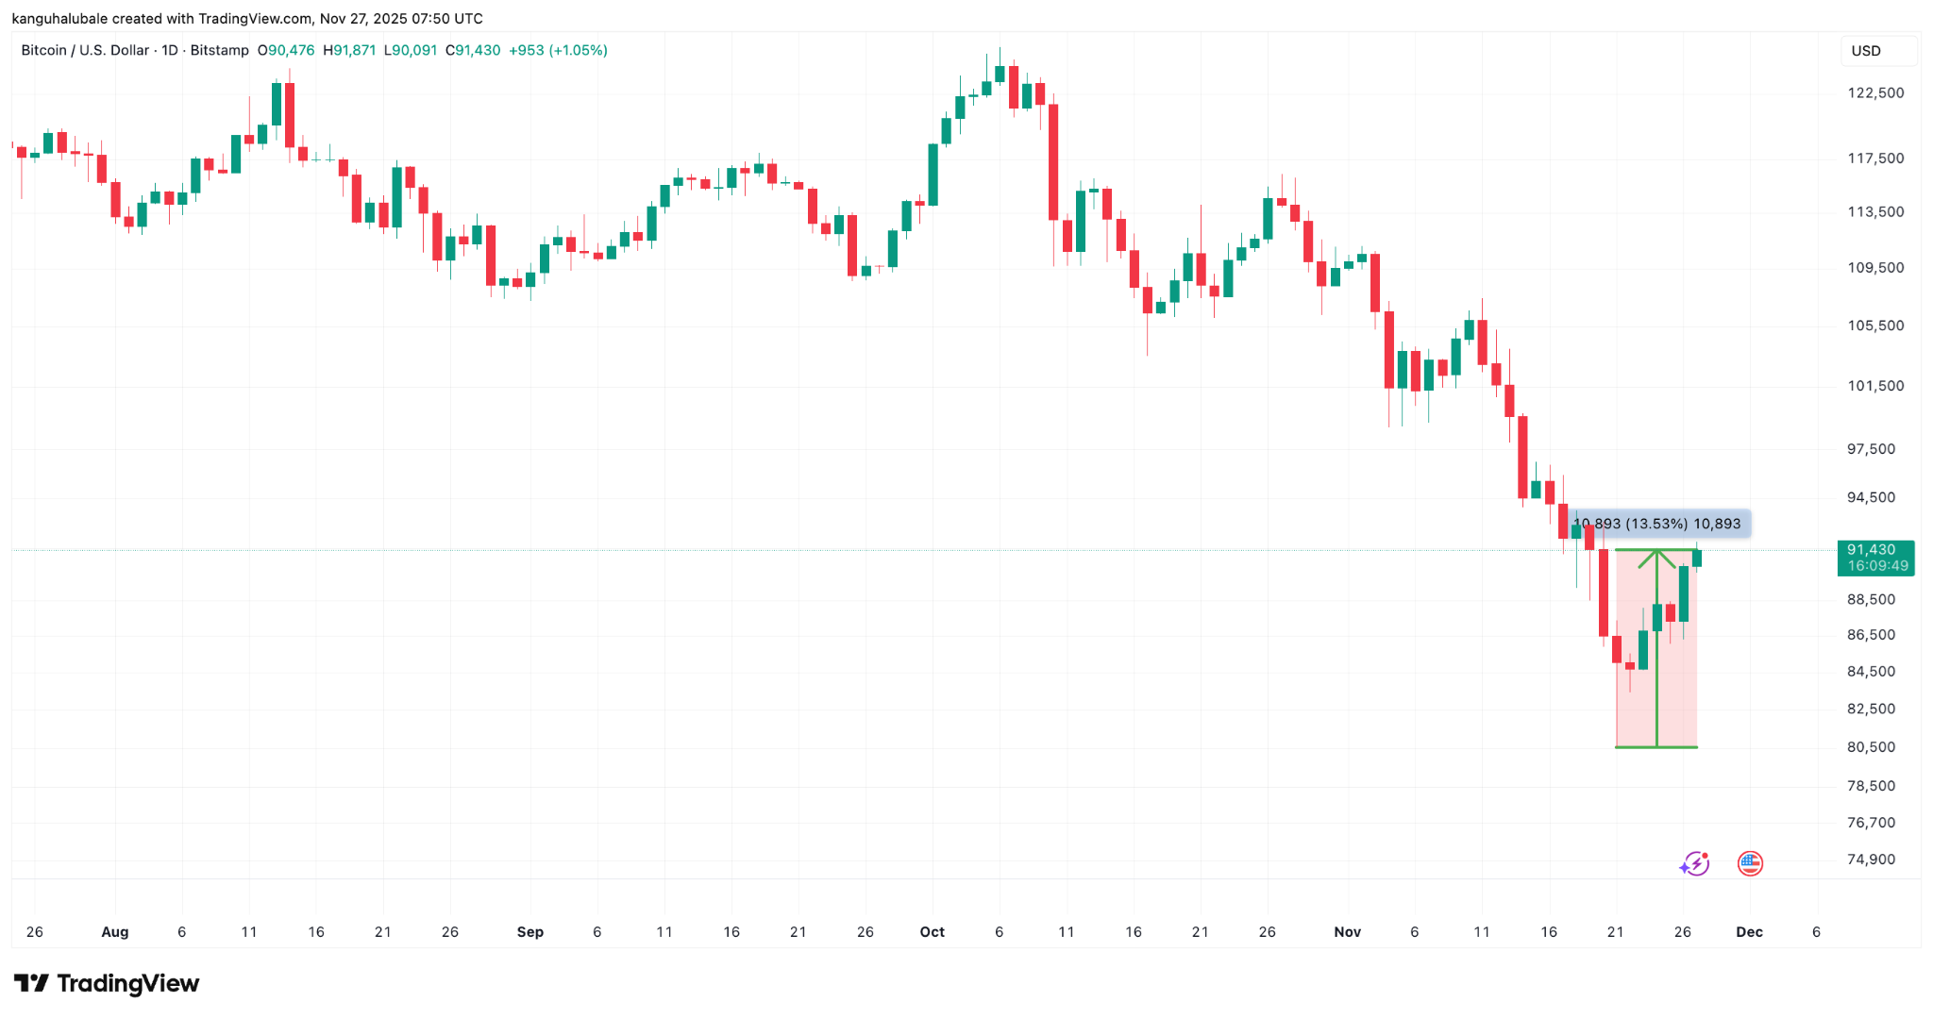Open the USD currency selector

tap(1876, 51)
